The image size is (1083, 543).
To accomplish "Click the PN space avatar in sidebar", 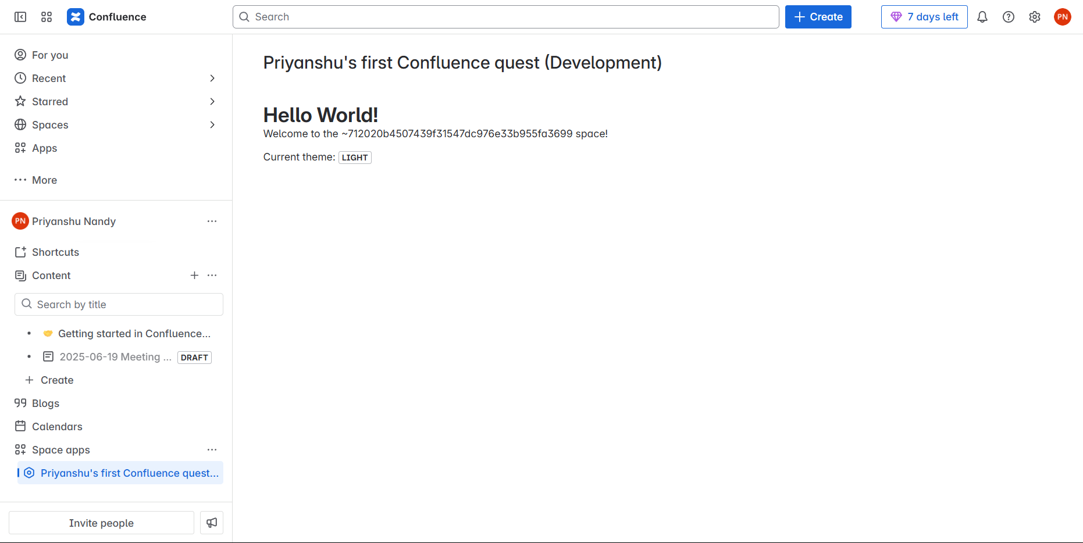I will [20, 221].
